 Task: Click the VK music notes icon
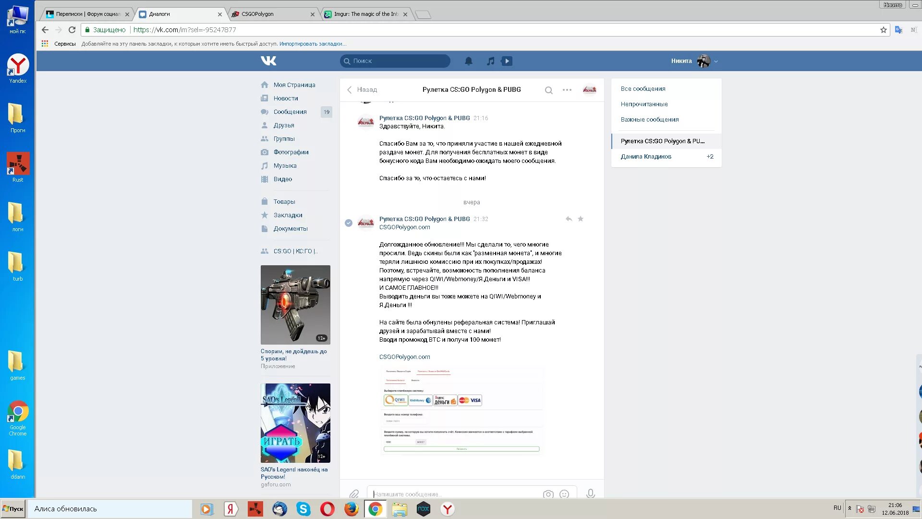[490, 61]
